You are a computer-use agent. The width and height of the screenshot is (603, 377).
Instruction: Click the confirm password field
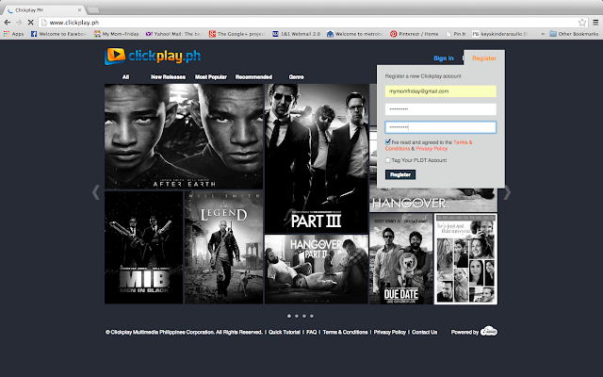click(x=441, y=127)
